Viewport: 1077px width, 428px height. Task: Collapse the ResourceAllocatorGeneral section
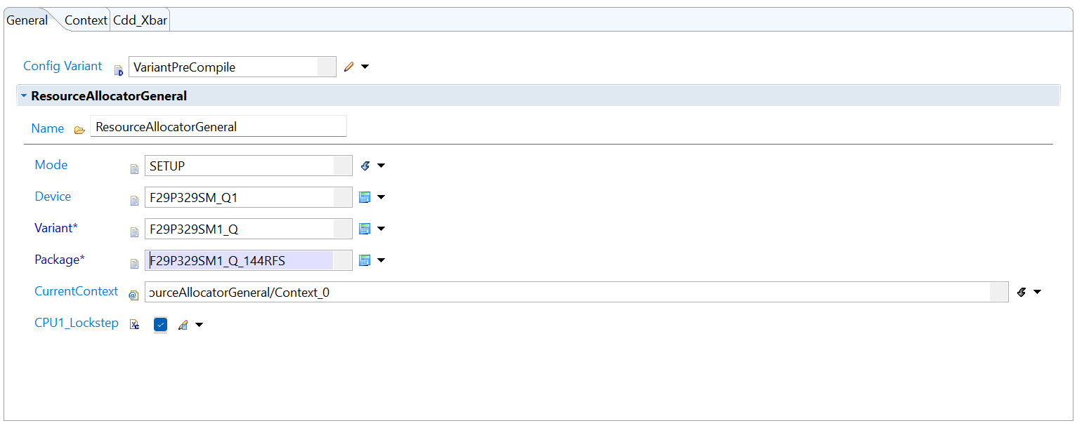(x=24, y=95)
